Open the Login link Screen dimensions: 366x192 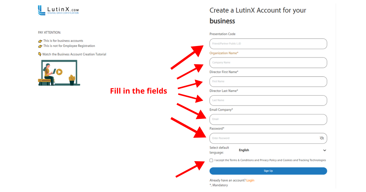point(250,180)
